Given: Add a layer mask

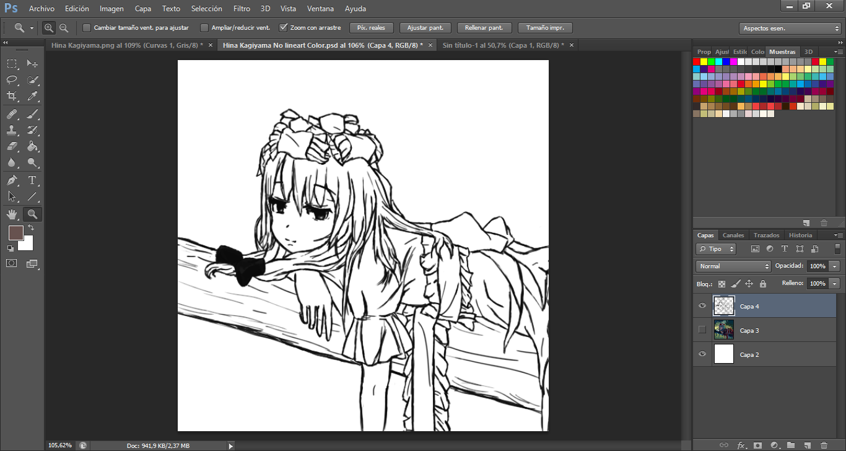Looking at the screenshot, I should [x=757, y=445].
